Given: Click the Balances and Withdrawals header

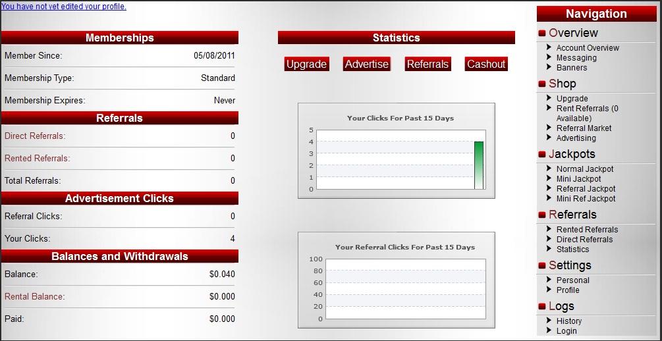Looking at the screenshot, I should point(120,256).
